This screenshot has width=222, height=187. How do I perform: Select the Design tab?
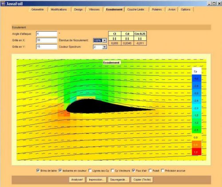point(79,9)
